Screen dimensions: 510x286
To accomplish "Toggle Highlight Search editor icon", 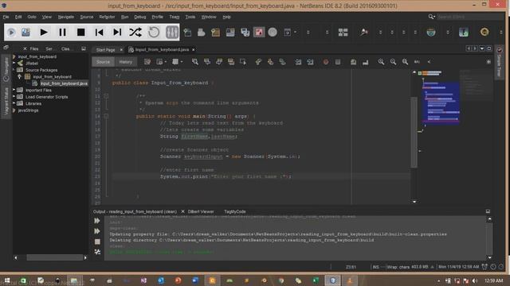I will point(231,62).
